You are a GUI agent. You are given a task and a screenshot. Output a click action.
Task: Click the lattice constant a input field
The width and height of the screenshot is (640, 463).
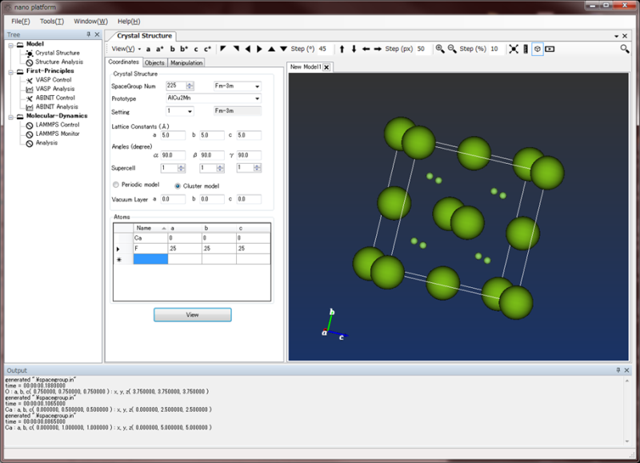pyautogui.click(x=172, y=135)
